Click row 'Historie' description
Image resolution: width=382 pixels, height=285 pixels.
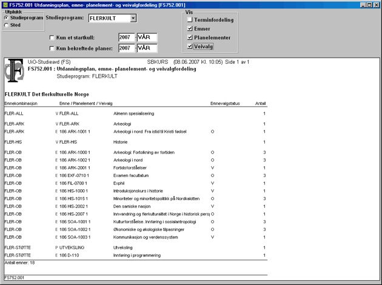(x=120, y=142)
